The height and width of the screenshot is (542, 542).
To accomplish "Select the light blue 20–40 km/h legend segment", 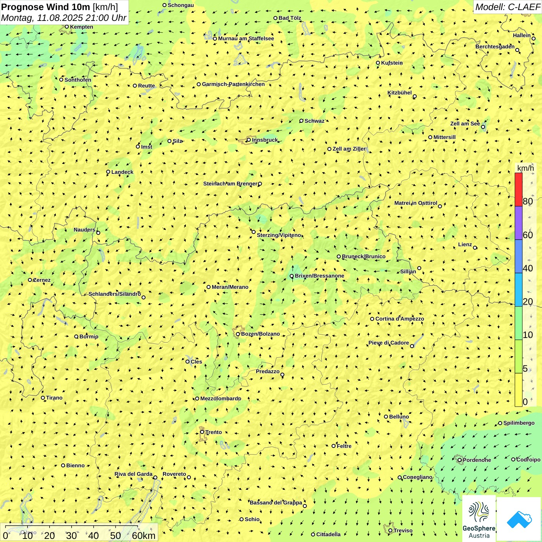I will click(x=518, y=290).
